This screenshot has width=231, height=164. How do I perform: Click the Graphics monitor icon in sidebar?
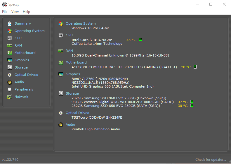[x=10, y=60]
